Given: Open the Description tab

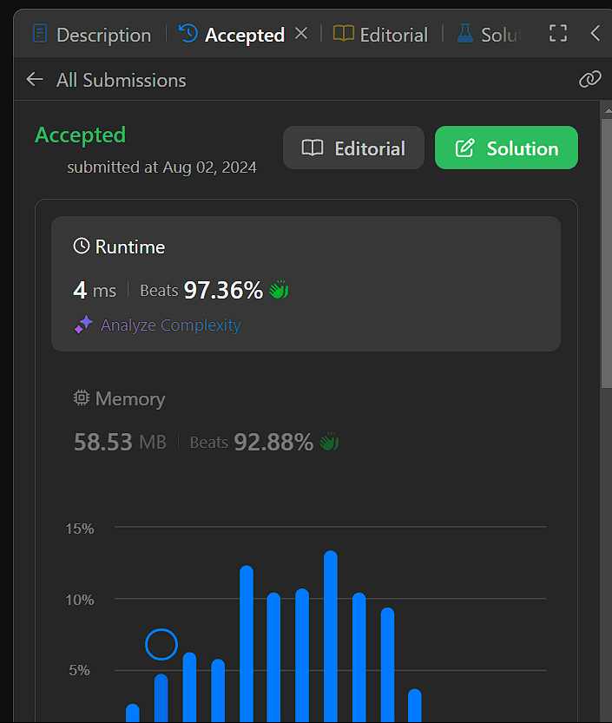Looking at the screenshot, I should click(91, 35).
